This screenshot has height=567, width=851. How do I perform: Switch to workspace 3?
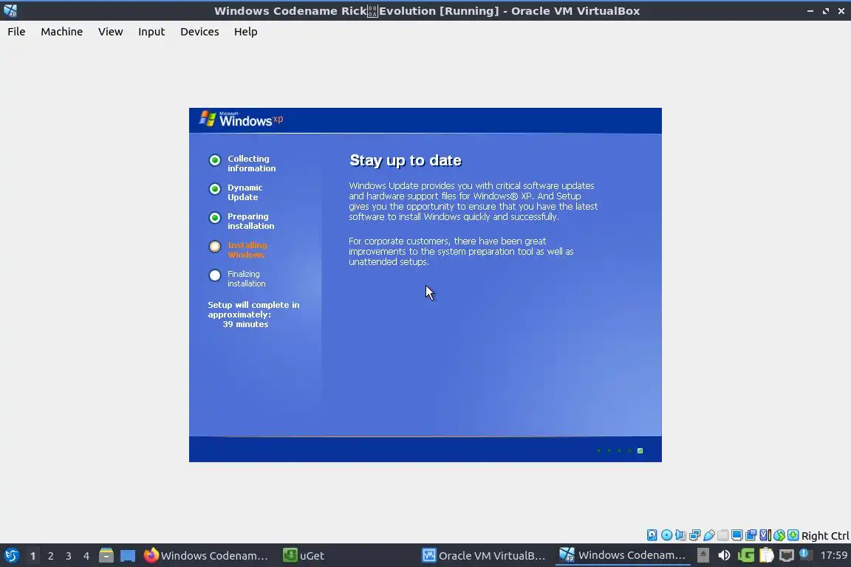coord(69,556)
